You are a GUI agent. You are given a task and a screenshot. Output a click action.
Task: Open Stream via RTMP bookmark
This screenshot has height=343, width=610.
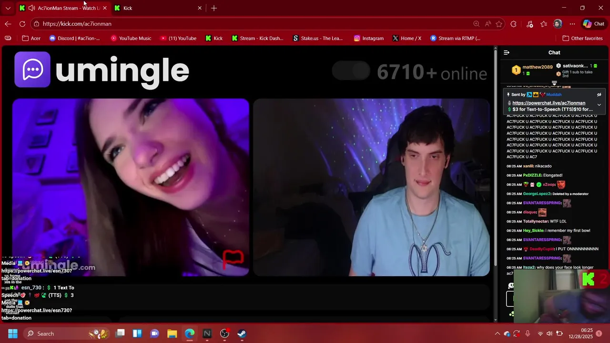coord(455,38)
